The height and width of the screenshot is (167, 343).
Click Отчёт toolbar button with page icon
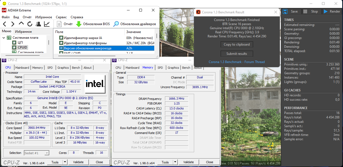[65, 24]
